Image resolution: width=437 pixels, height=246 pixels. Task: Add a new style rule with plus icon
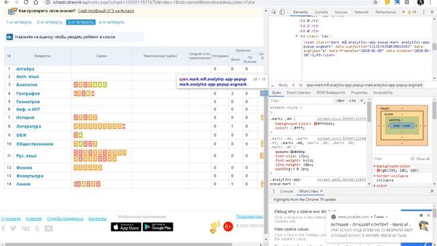pos(362,100)
